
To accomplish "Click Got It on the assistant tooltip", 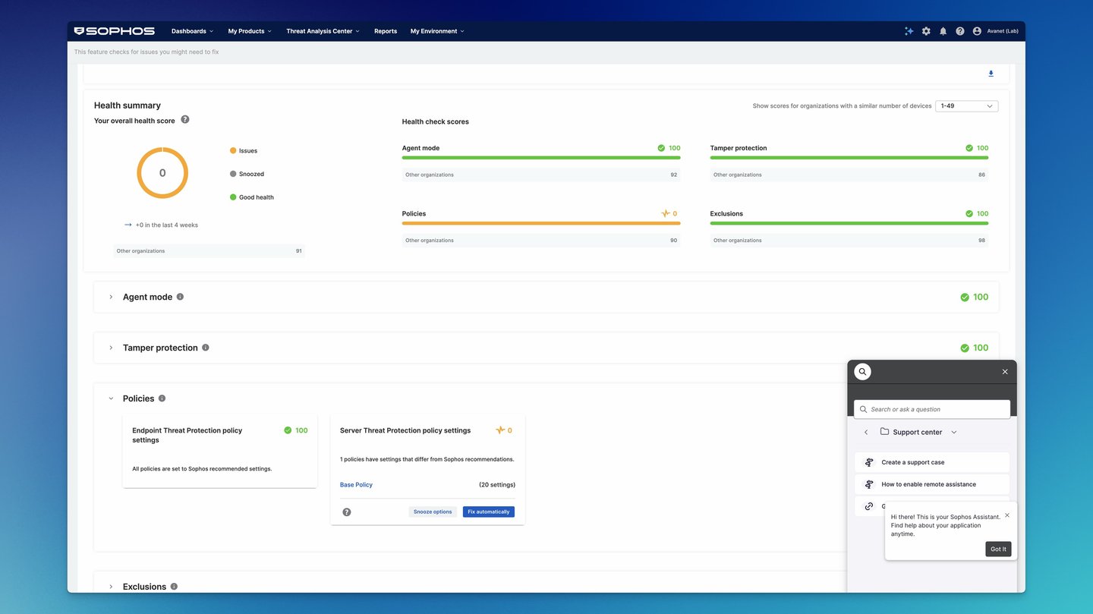I will pyautogui.click(x=998, y=549).
